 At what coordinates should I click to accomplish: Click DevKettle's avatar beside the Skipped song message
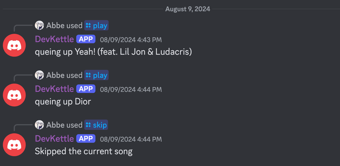pyautogui.click(x=14, y=144)
